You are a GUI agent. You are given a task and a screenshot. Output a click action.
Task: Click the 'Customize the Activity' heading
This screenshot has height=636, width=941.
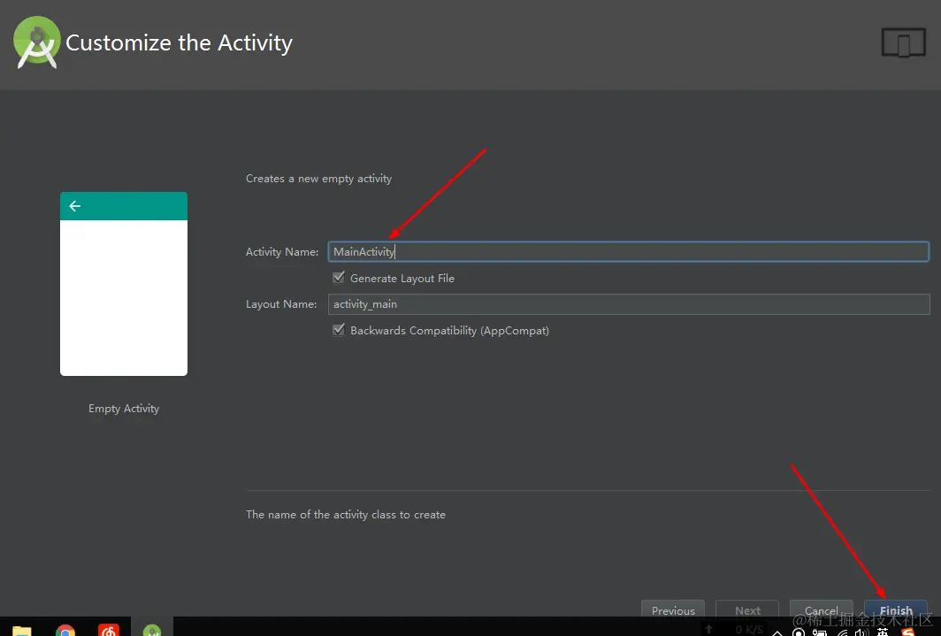coord(179,42)
